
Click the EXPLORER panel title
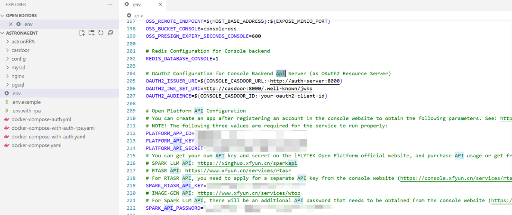point(16,5)
